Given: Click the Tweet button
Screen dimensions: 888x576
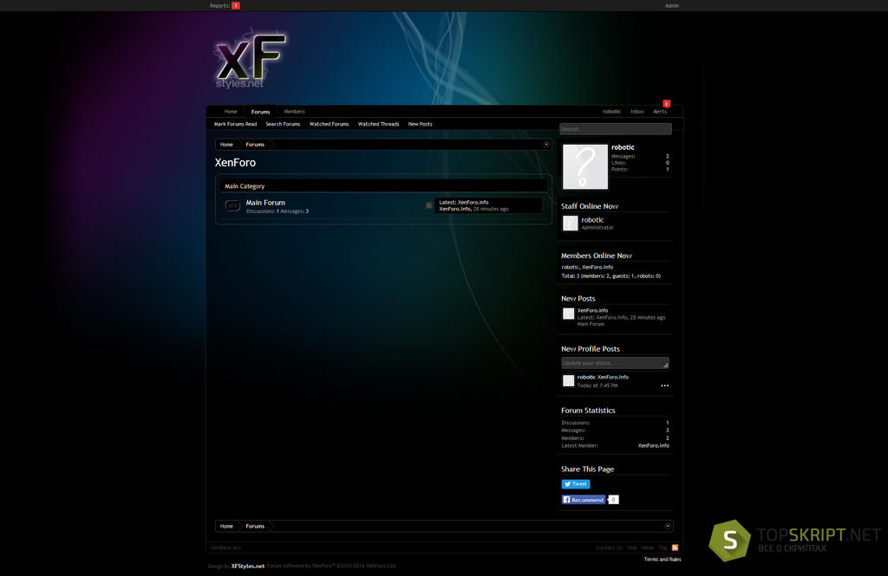Looking at the screenshot, I should tap(576, 484).
